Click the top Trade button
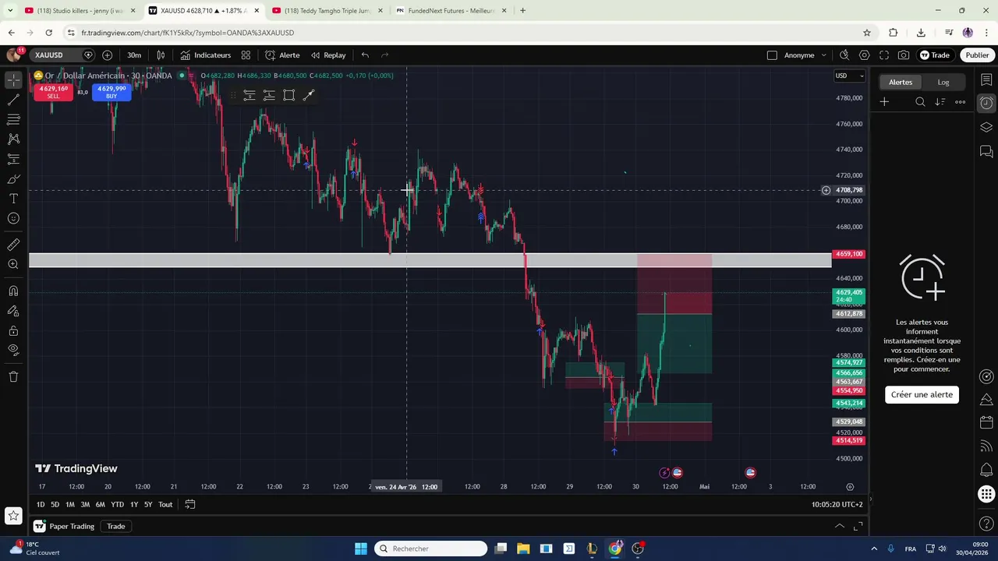Image resolution: width=998 pixels, height=561 pixels. (x=934, y=55)
